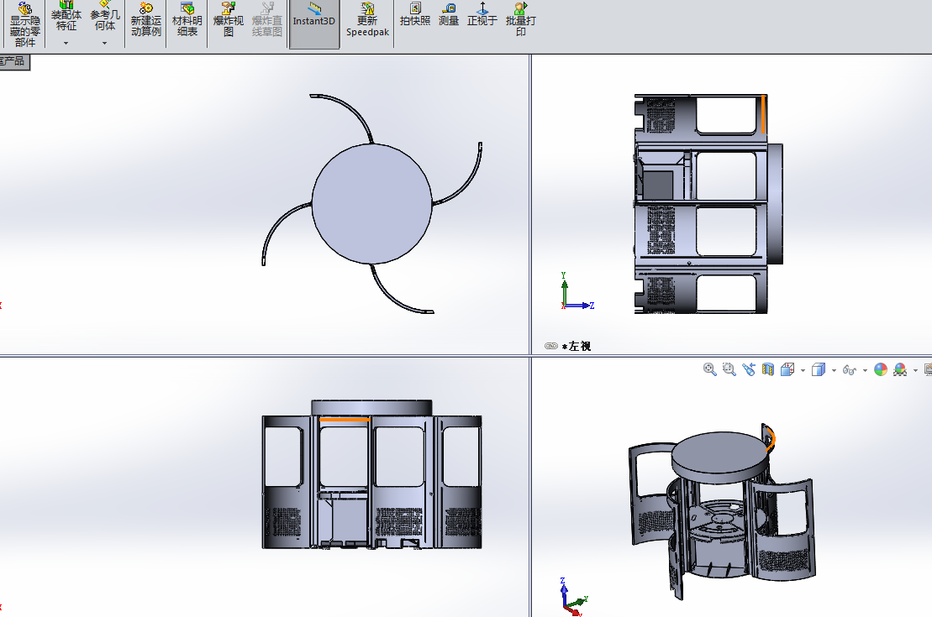
Task: Expand Display Style dropdown arrow
Action: coord(834,370)
